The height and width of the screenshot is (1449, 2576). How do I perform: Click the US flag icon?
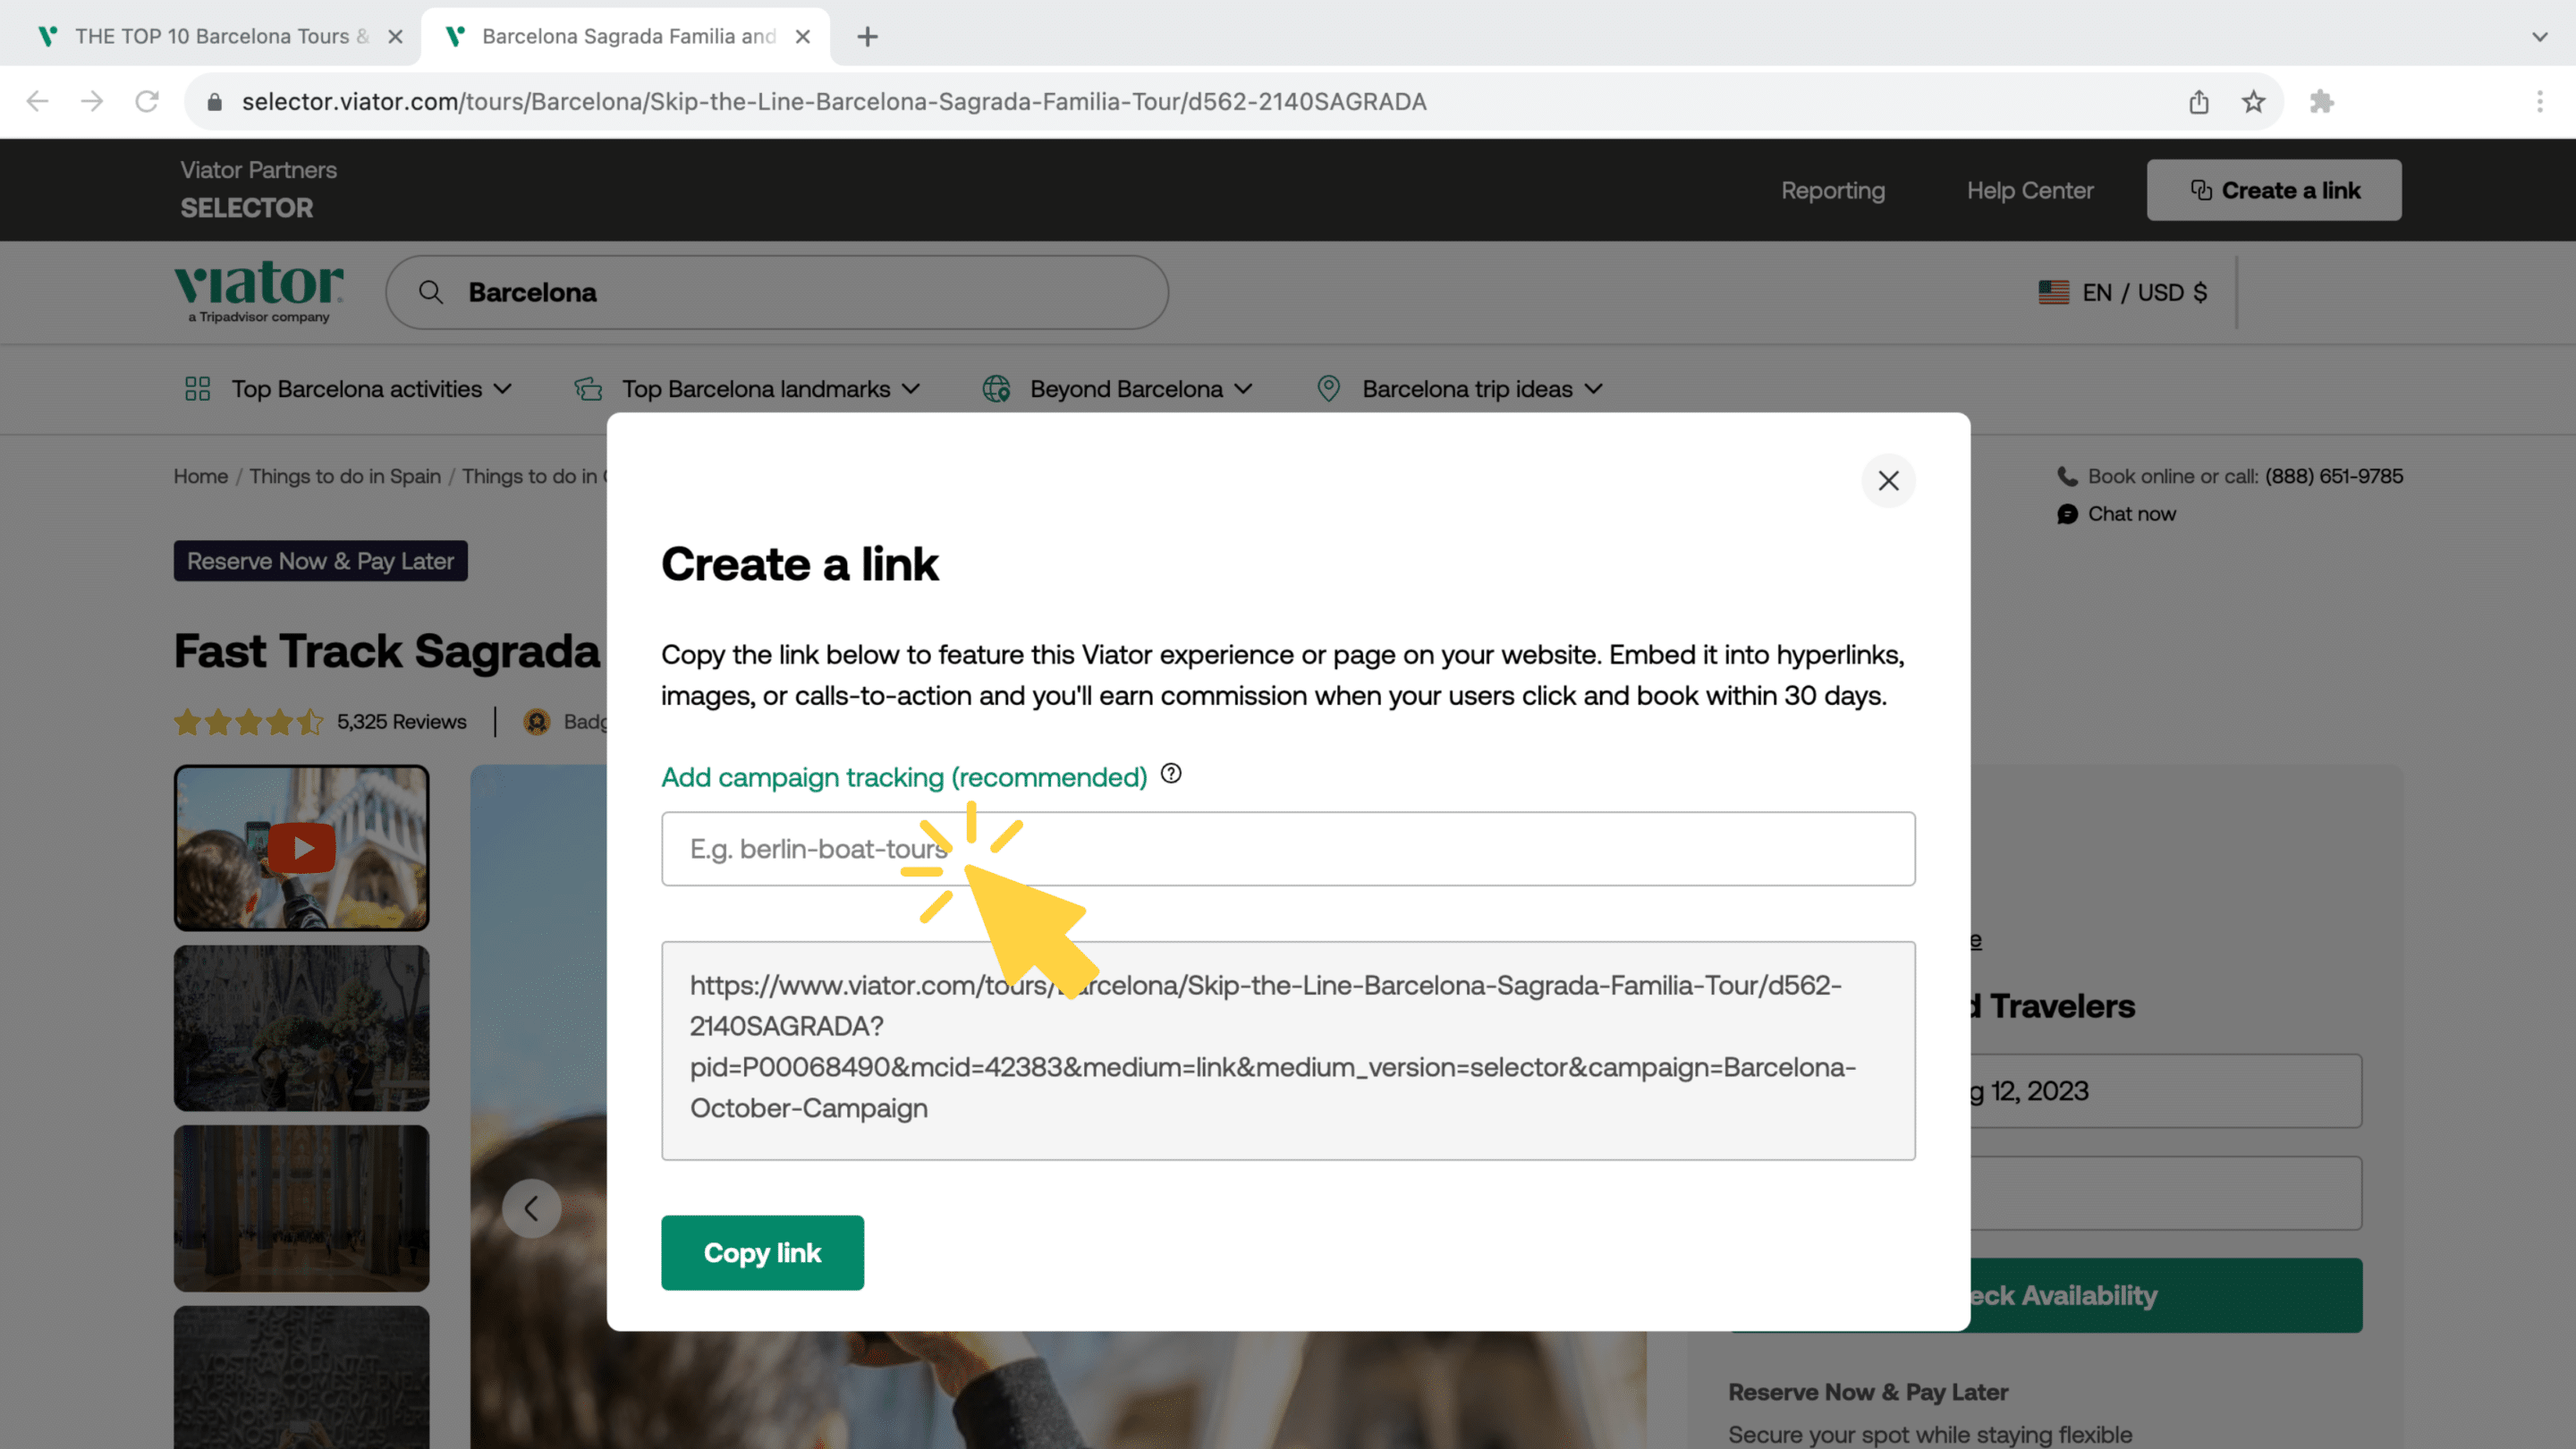tap(2053, 292)
